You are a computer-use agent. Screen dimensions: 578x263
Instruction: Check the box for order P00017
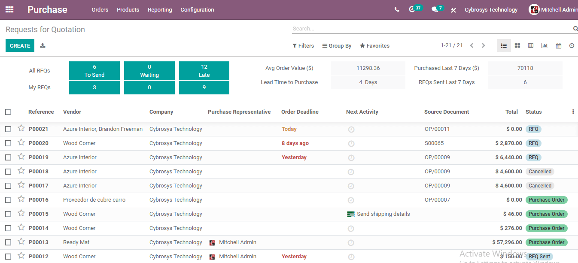point(8,186)
